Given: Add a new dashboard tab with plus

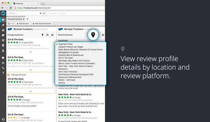Looking at the screenshot, I should coord(27,19).
